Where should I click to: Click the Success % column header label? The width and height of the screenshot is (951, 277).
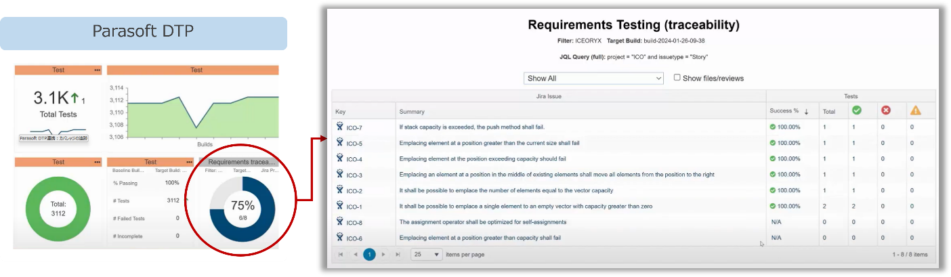click(784, 111)
